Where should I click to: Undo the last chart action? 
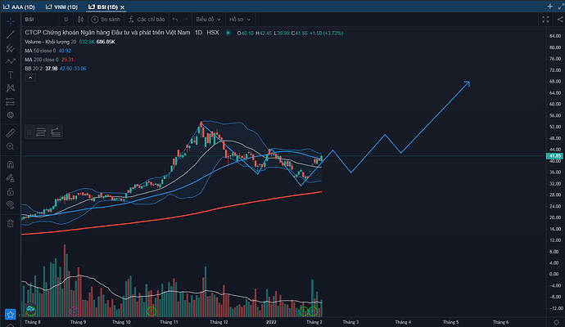[x=175, y=20]
